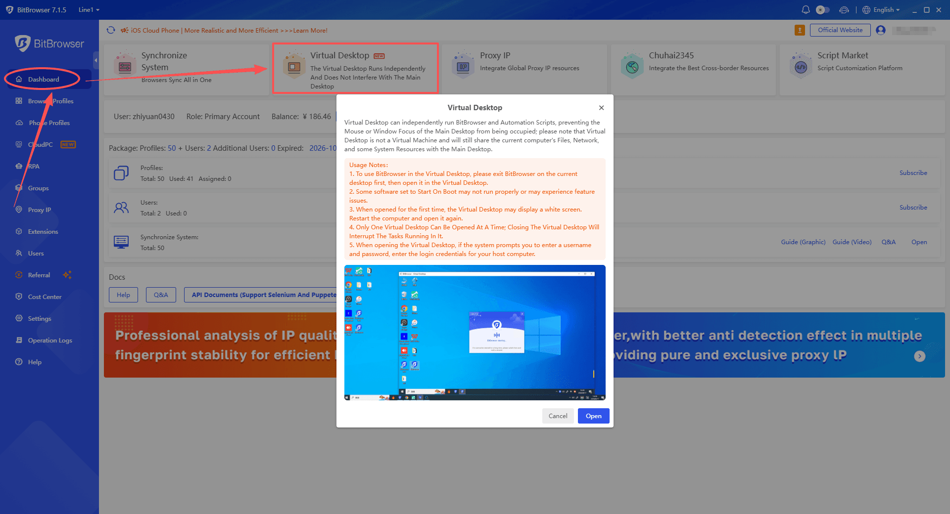Click Open link in Synchronize System row
Viewport: 950px width, 514px height.
[919, 242]
